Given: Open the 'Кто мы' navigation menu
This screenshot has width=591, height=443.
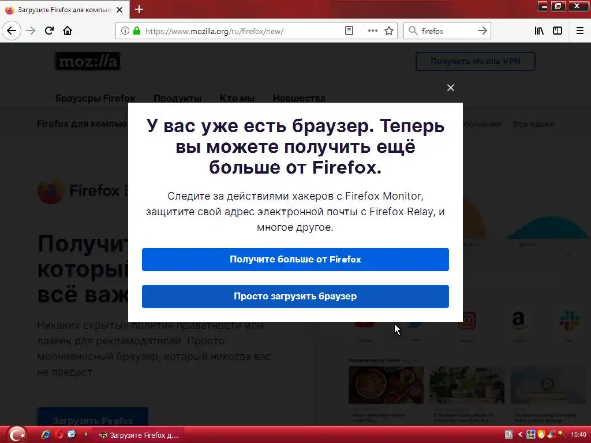Looking at the screenshot, I should tap(237, 98).
